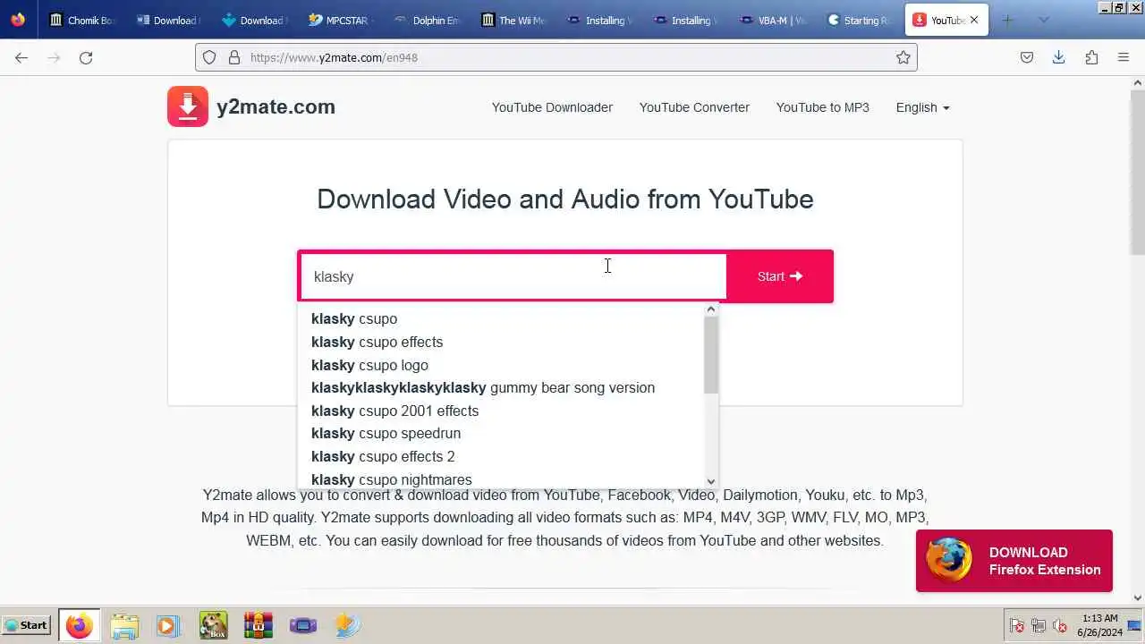This screenshot has height=644, width=1145.
Task: Open the Firefox downloads panel
Action: [1059, 57]
